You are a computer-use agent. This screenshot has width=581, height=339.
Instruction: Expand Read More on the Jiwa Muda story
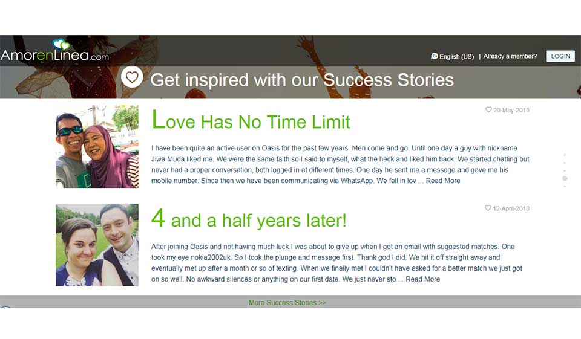443,181
